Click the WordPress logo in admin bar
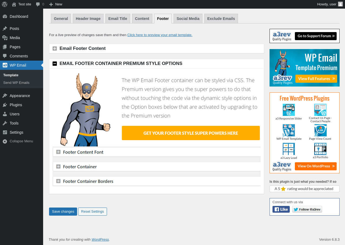This screenshot has width=345, height=245. [5, 4]
